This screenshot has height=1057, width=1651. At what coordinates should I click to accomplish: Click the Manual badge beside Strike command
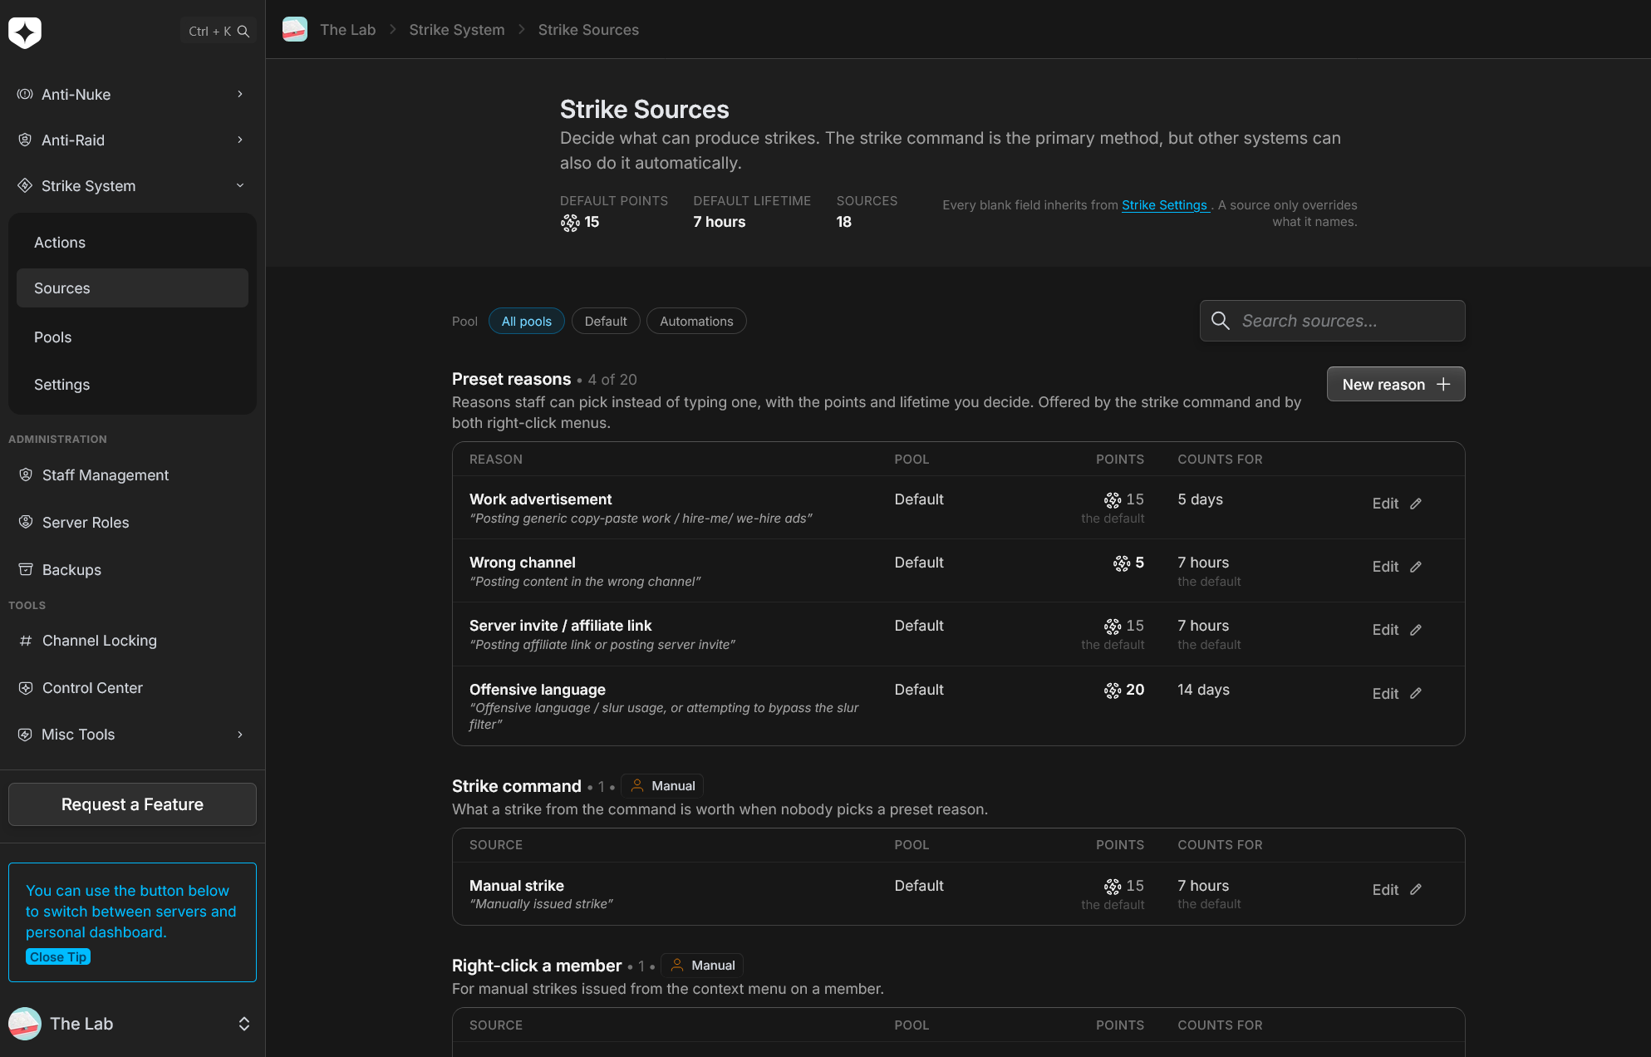662,785
